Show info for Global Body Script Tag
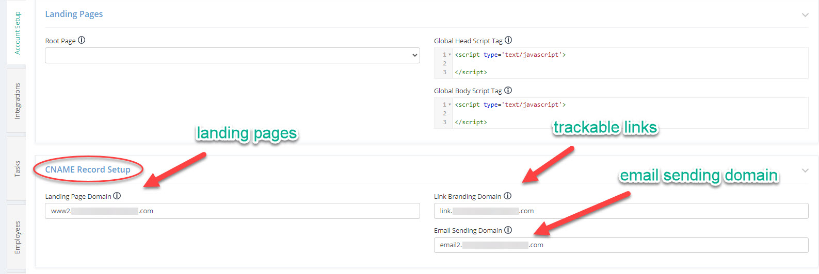 [x=508, y=90]
